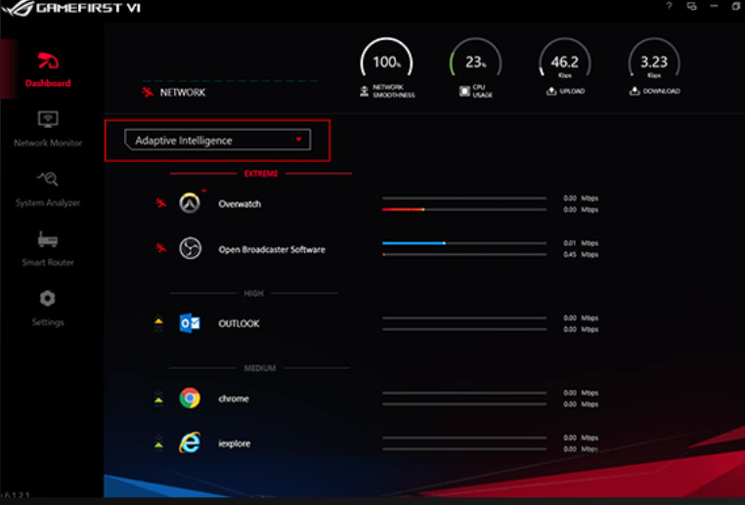The image size is (745, 505).
Task: Click the red arrow of the mode dropdown
Action: [298, 139]
